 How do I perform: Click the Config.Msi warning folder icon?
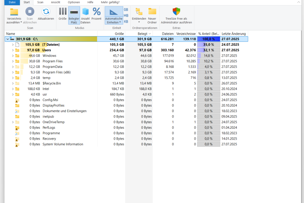tap(17, 100)
